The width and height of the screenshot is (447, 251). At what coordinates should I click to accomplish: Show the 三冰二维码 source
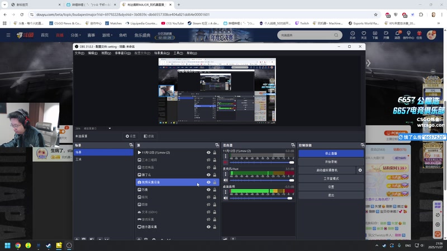(x=208, y=160)
